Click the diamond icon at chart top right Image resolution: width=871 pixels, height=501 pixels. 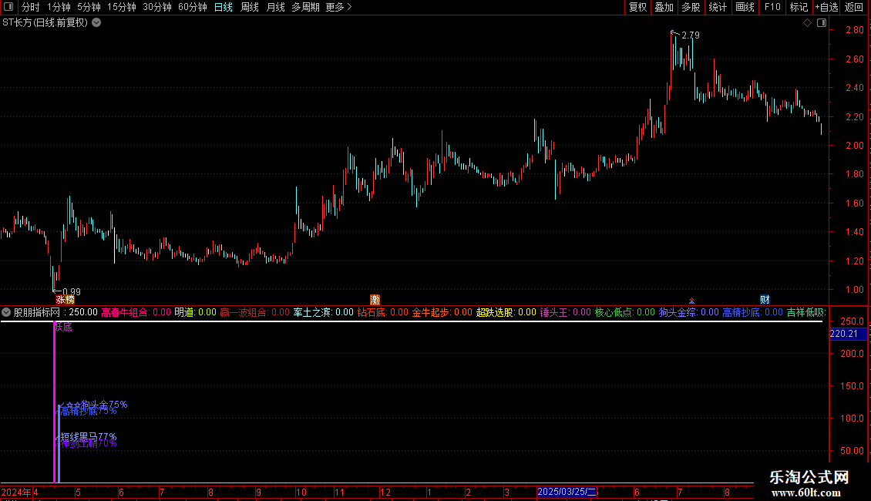(x=808, y=23)
